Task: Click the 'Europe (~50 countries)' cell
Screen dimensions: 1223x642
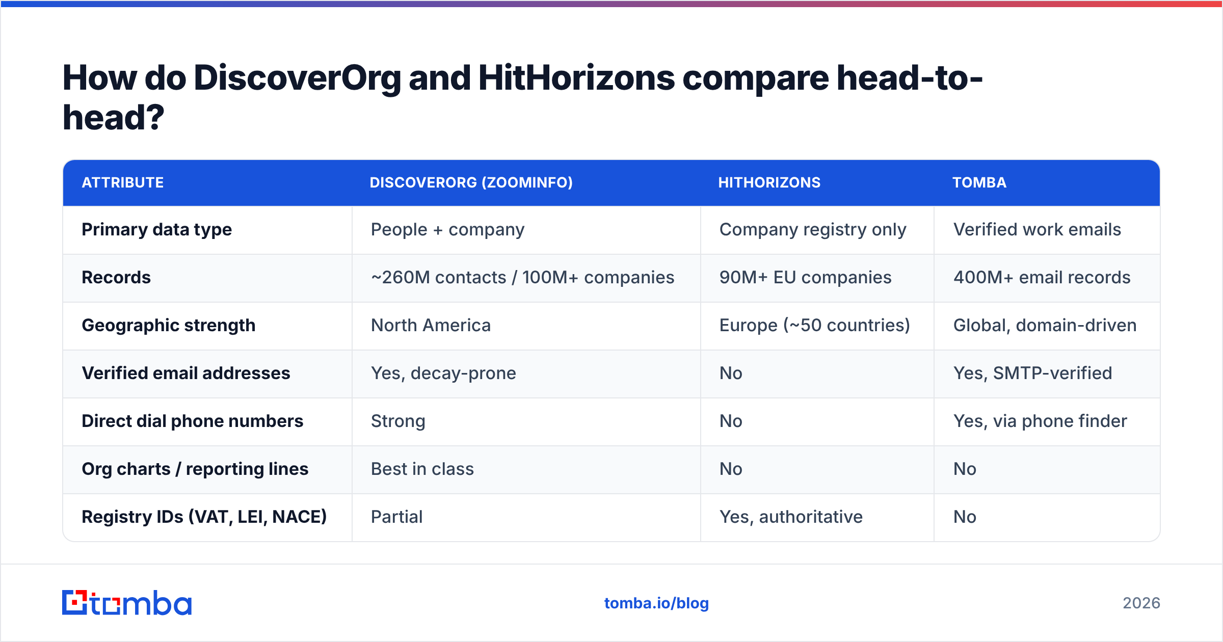Action: click(814, 326)
